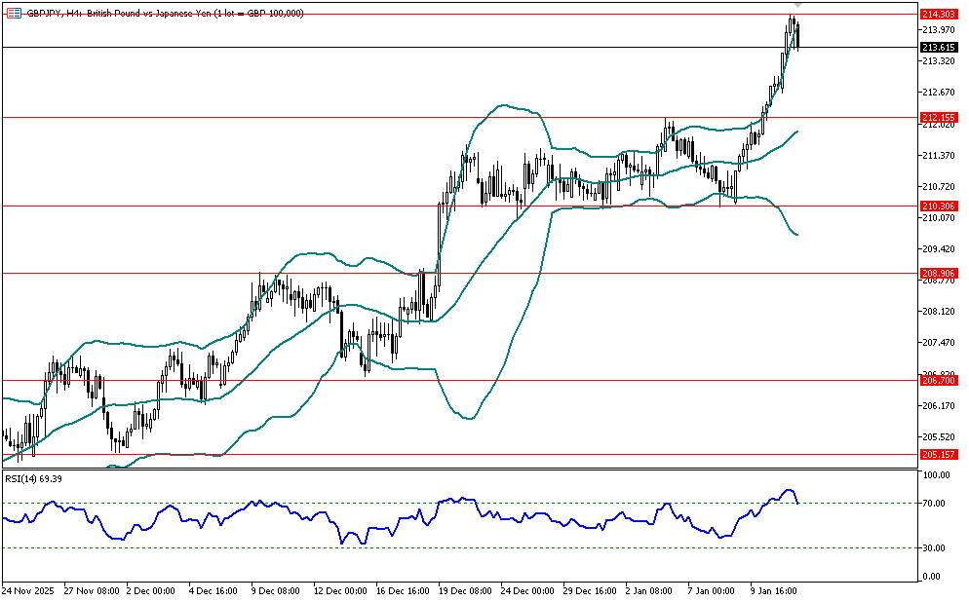Image resolution: width=969 pixels, height=602 pixels.
Task: Select the red 212.155 price level label
Action: [937, 117]
